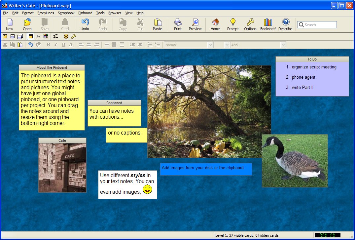Insert an image note on the pinboard

coord(12,36)
